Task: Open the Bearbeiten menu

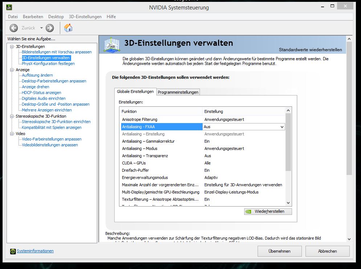Action: pyautogui.click(x=33, y=17)
